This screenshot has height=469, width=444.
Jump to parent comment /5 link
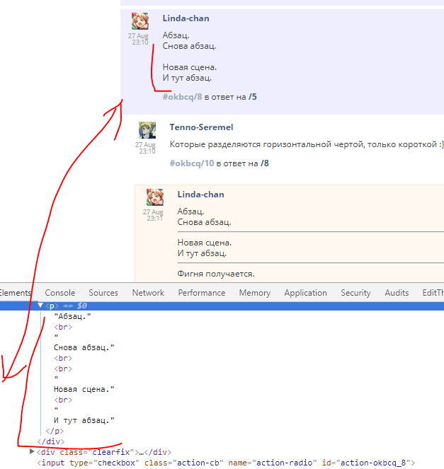point(253,96)
